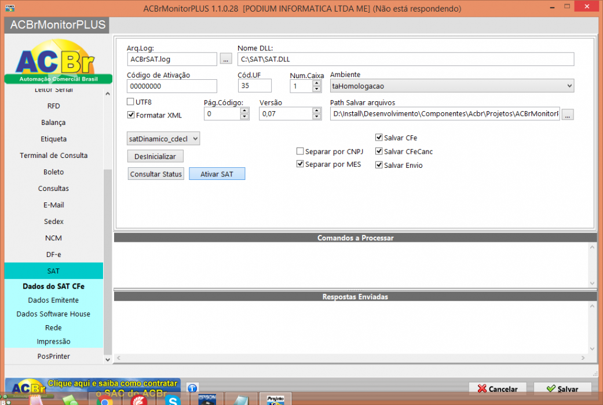Go to Terminal de Consulta

[53, 156]
